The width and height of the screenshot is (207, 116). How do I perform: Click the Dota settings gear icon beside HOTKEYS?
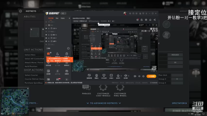click(20, 11)
